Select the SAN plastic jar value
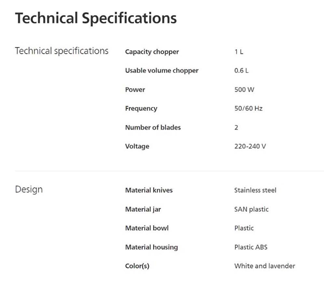The width and height of the screenshot is (324, 283). (251, 209)
